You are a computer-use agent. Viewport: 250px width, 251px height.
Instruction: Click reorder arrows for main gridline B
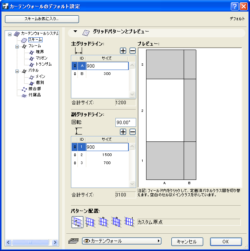click(75, 74)
